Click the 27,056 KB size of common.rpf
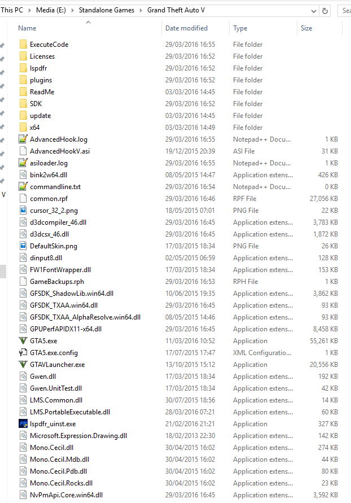The height and width of the screenshot is (503, 351). [324, 199]
